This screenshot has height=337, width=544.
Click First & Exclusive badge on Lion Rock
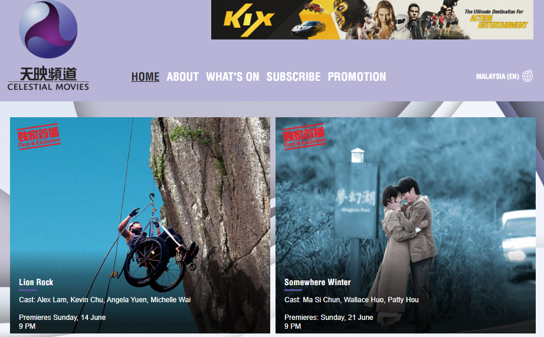pos(39,137)
